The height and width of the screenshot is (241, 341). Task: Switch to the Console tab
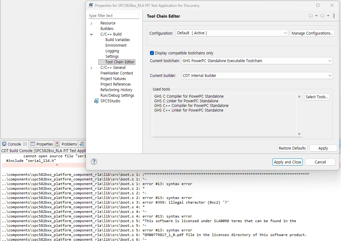click(14, 144)
